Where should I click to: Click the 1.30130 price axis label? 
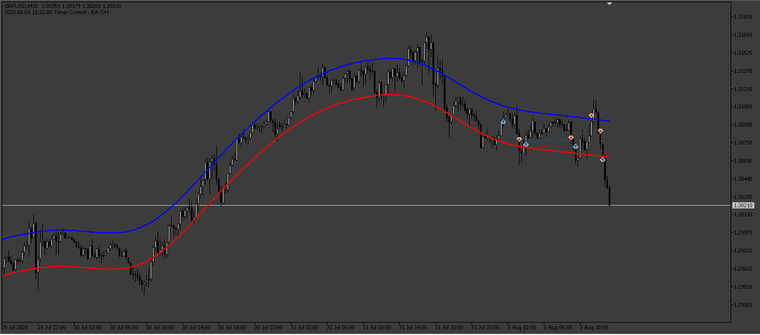pos(744,215)
